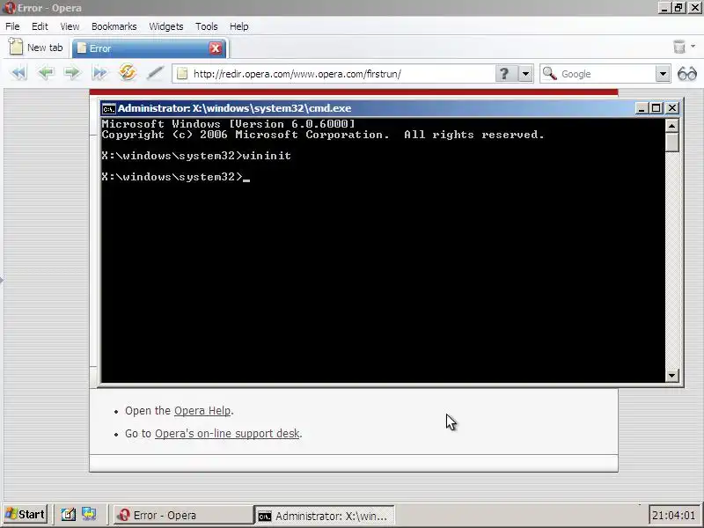Click the 'X:\windows\system32>wininit' command line
704x528 pixels.
point(196,156)
